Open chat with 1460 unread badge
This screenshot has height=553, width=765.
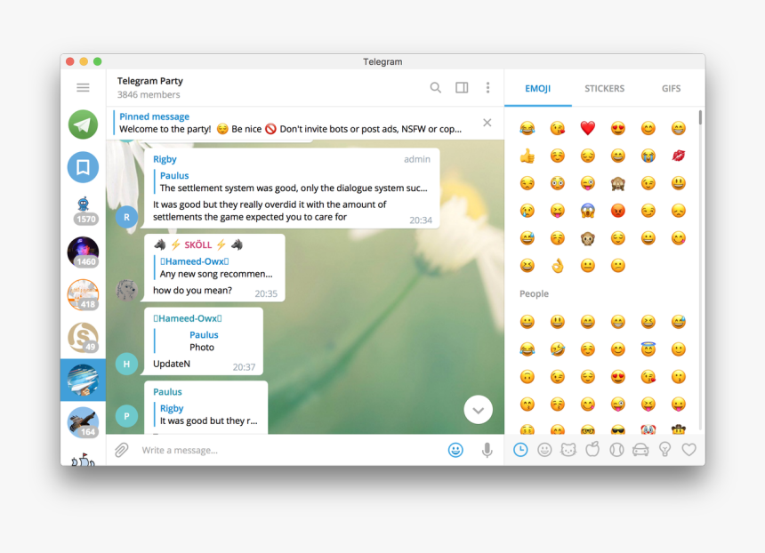(83, 252)
